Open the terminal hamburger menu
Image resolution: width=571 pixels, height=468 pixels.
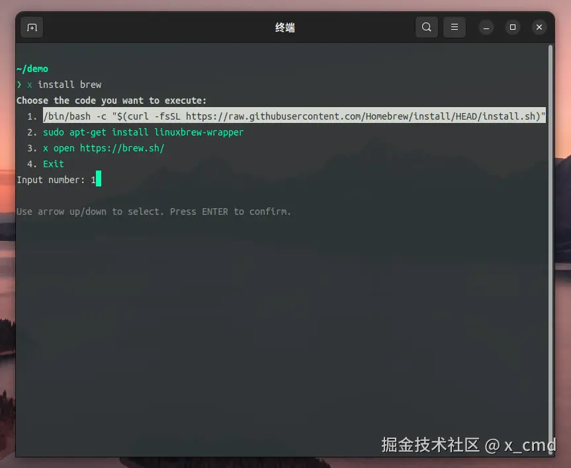[x=454, y=27]
